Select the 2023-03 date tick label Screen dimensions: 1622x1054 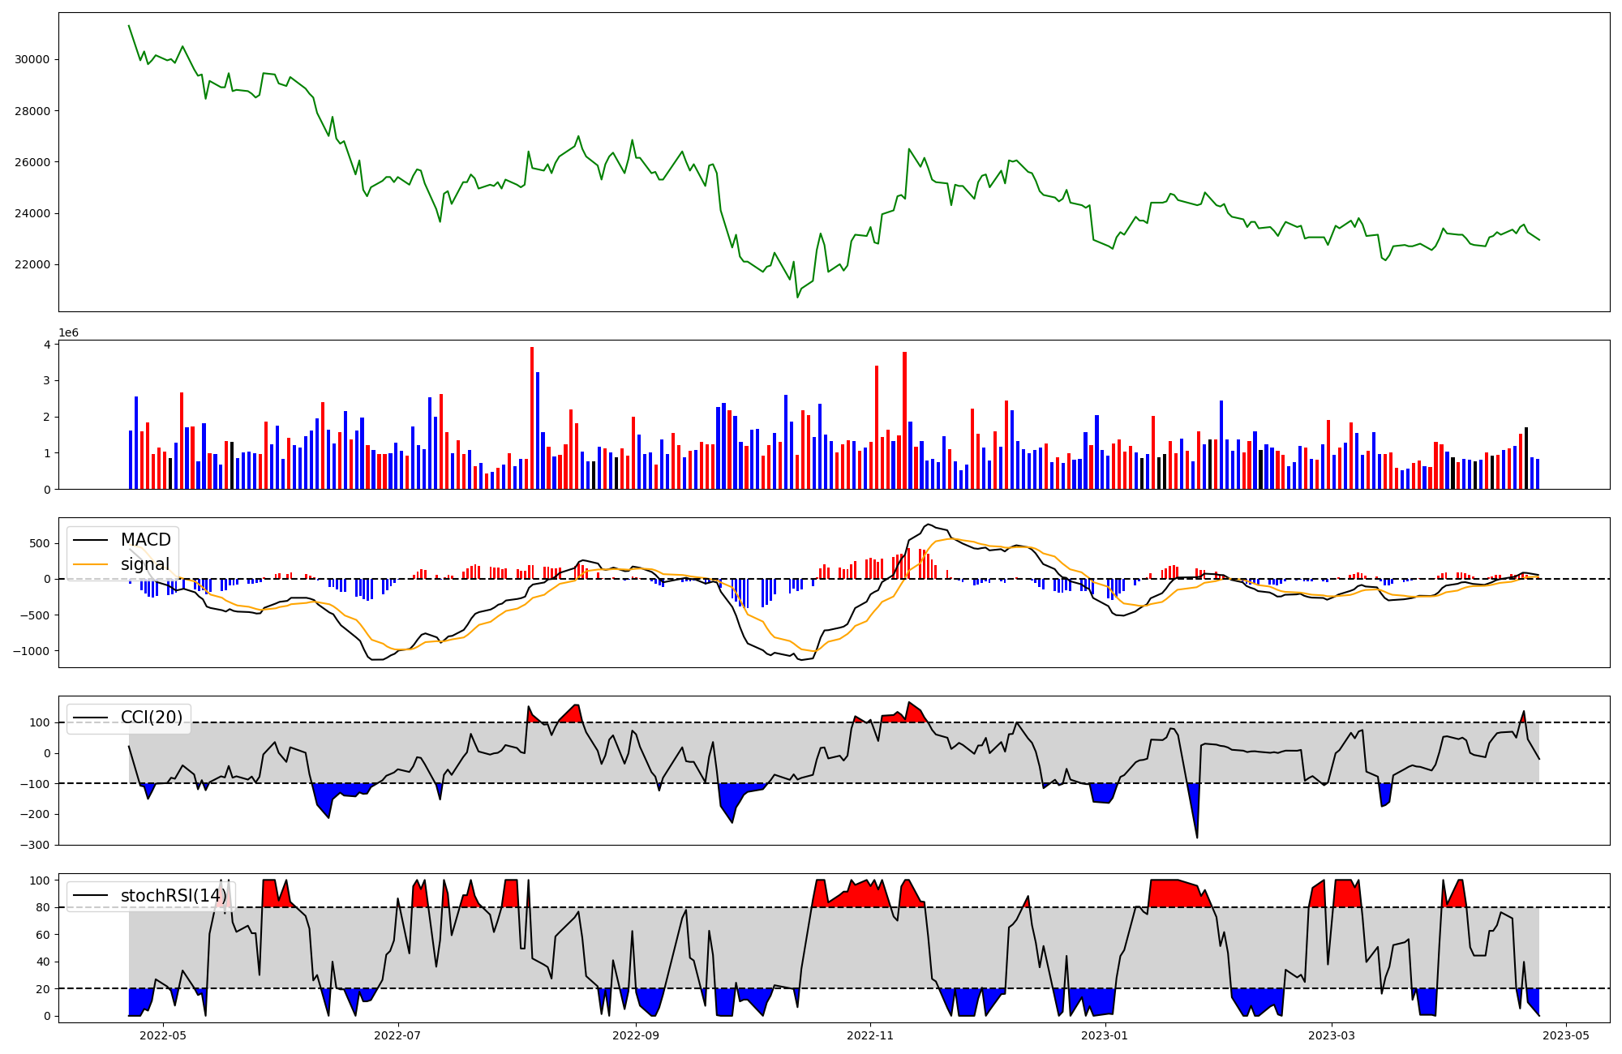pyautogui.click(x=1332, y=1035)
